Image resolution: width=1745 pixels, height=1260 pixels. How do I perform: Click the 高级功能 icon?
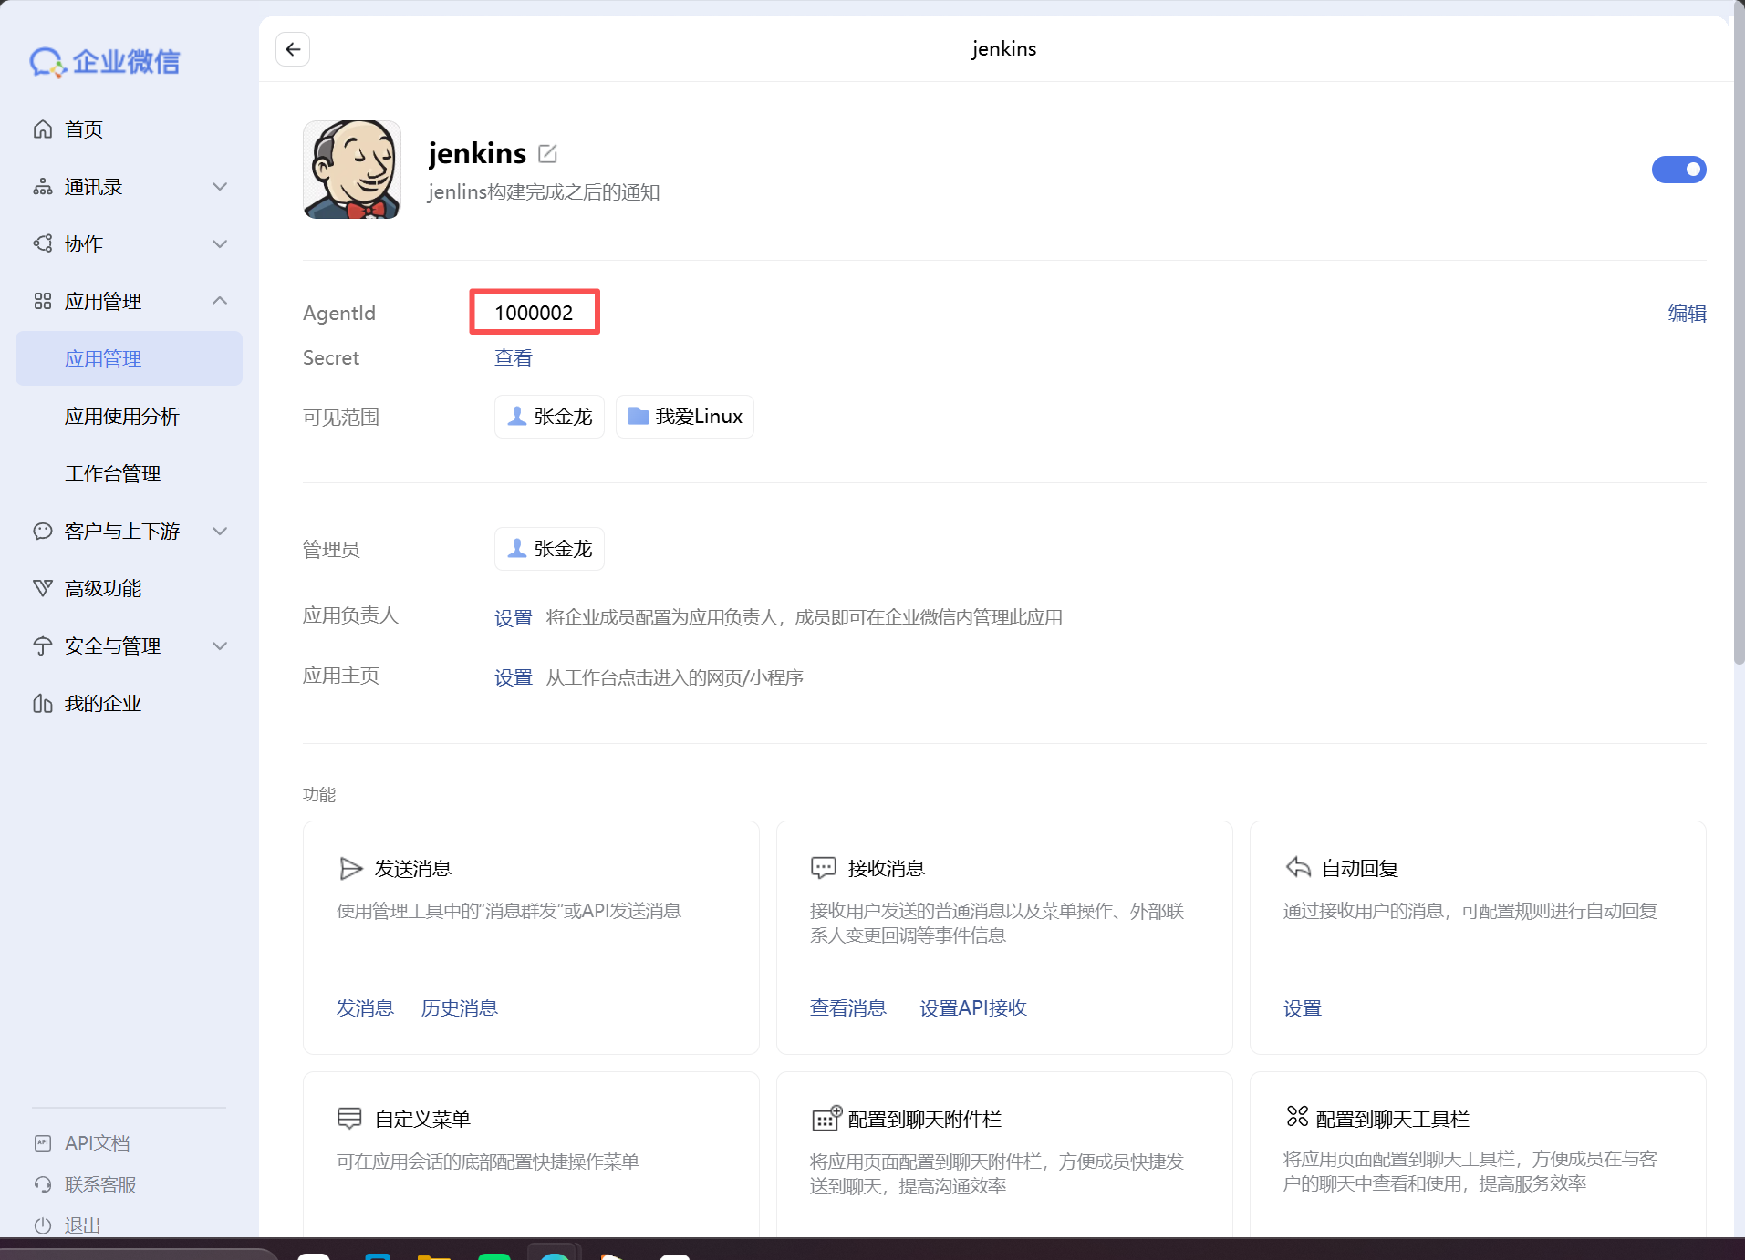pyautogui.click(x=43, y=588)
